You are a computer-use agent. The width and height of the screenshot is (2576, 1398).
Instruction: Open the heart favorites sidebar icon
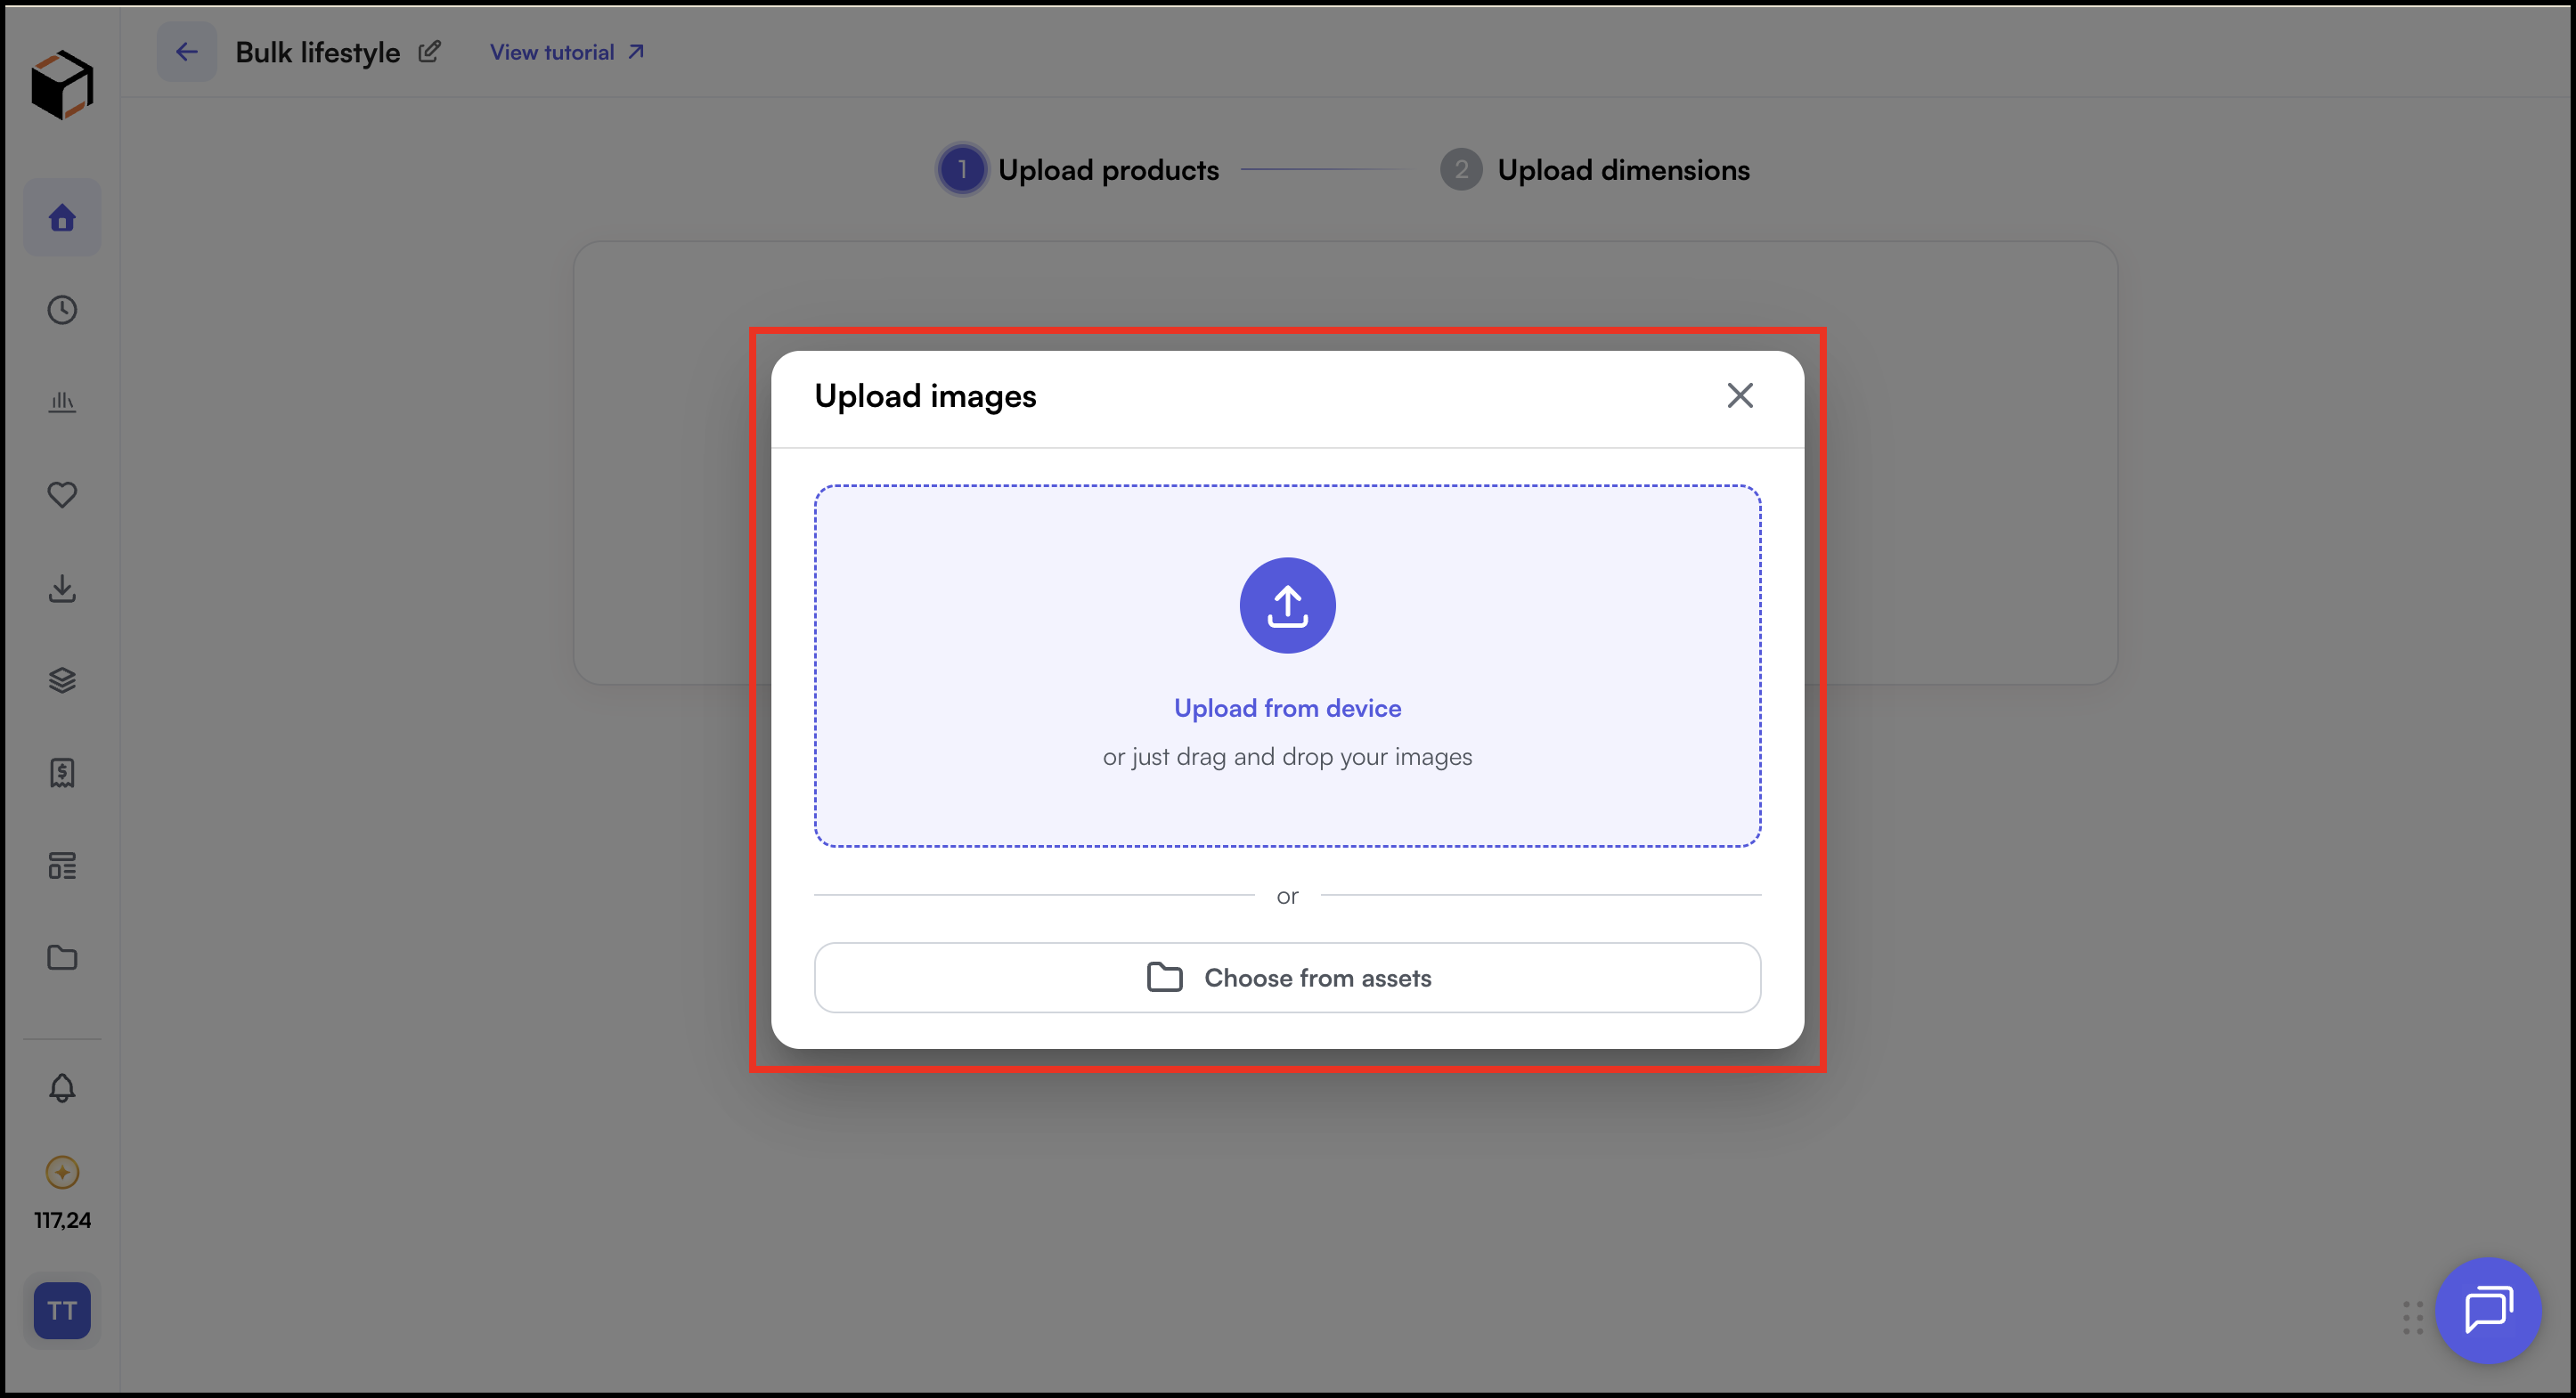(x=62, y=495)
